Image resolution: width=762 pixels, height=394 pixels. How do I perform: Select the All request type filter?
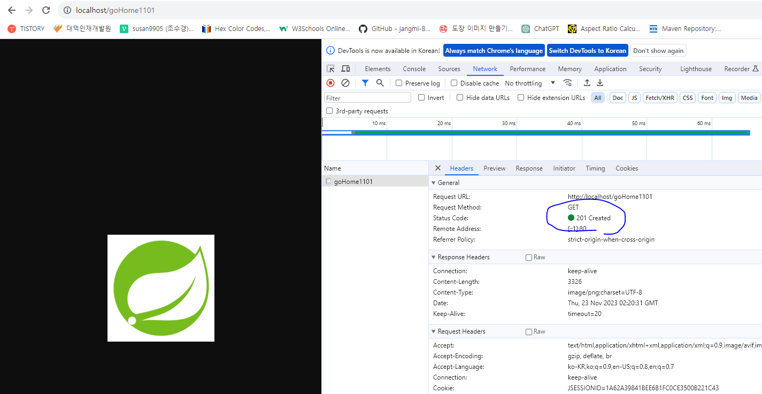598,98
